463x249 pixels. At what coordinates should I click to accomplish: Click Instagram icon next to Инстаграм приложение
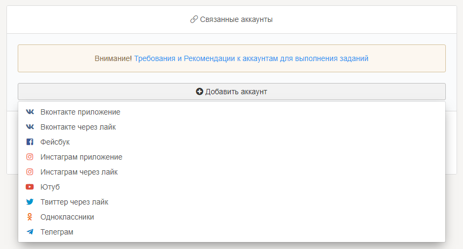pyautogui.click(x=30, y=157)
